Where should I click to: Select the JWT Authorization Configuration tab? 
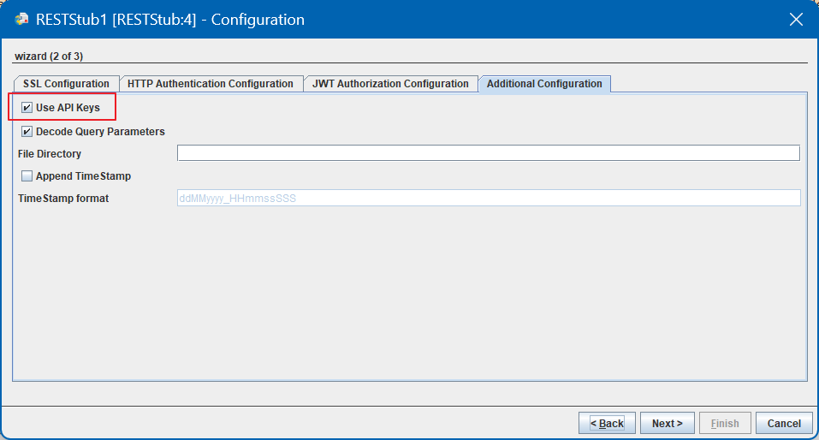390,84
